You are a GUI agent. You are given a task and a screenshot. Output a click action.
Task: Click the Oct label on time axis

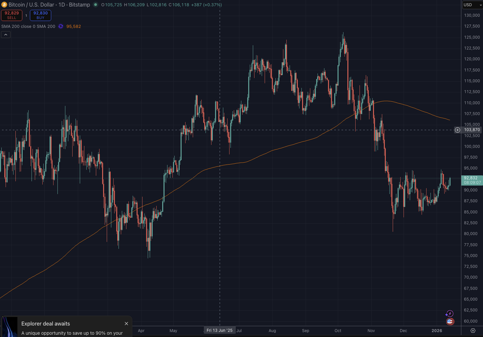coord(338,331)
